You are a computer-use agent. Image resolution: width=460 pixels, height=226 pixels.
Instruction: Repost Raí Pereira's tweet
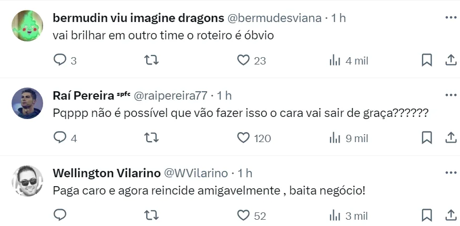[151, 138]
